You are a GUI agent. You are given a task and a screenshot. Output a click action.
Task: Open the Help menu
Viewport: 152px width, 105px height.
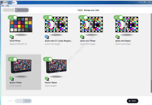click(x=7, y=6)
